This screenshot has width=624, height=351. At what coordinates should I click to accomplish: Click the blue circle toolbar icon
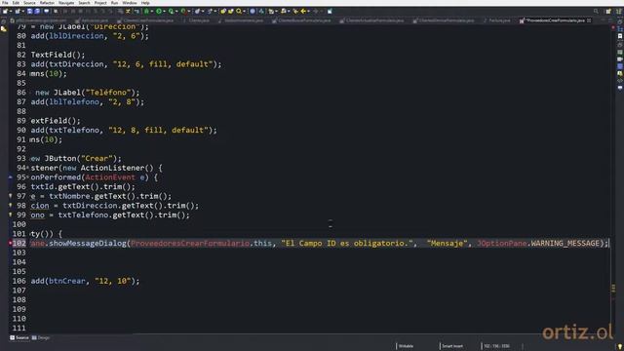pyautogui.click(x=253, y=11)
